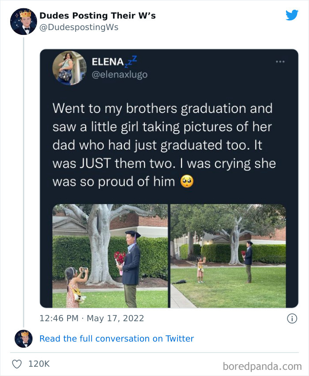Image resolution: width=309 pixels, height=376 pixels.
Task: Open the Dudes Posting Their W's display name
Action: pyautogui.click(x=98, y=15)
